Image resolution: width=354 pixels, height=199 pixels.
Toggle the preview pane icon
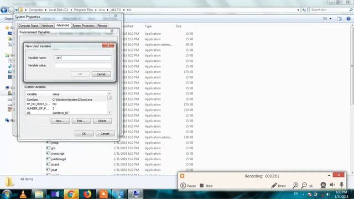[x=339, y=19]
